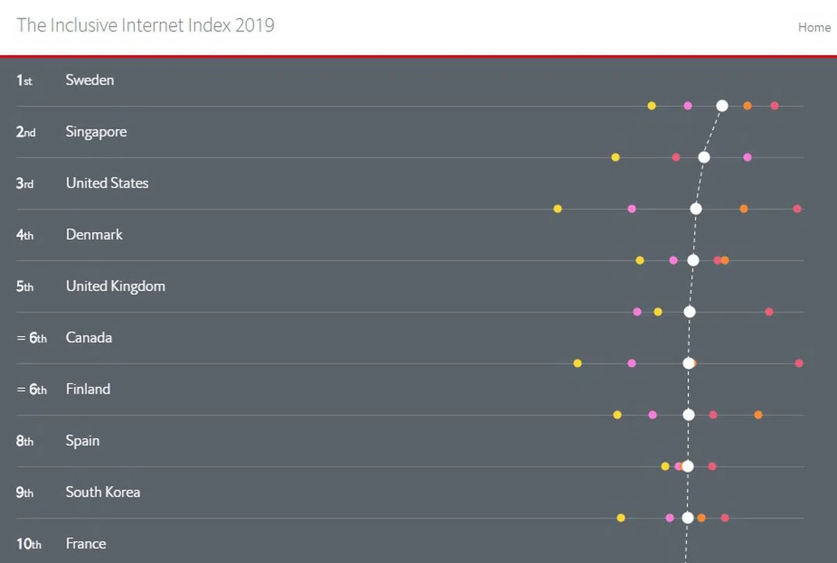Click United Kingdom's red score dot
The image size is (837, 563).
pos(769,312)
